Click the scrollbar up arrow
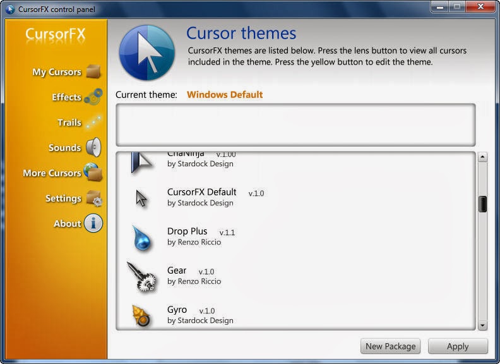Viewport: 500px width, 364px height. pyautogui.click(x=482, y=157)
